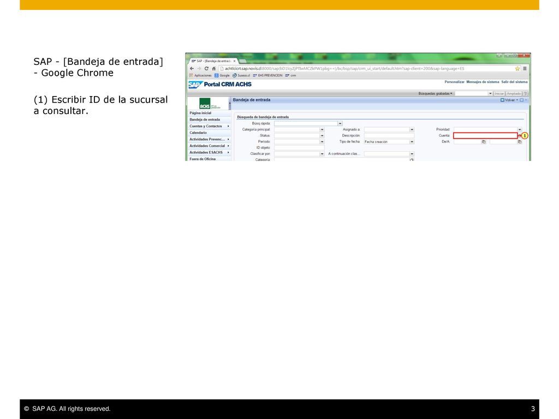Click the Iniciar button
This screenshot has width=559, height=419.
(499, 93)
